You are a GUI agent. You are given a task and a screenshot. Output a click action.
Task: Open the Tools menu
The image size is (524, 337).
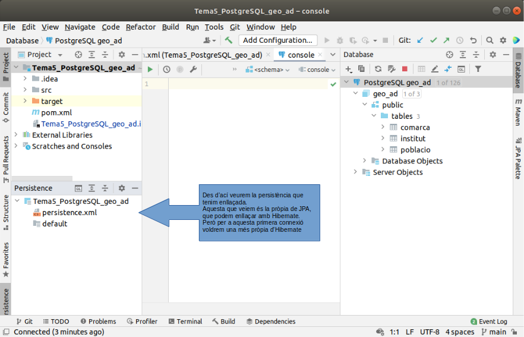click(x=214, y=27)
